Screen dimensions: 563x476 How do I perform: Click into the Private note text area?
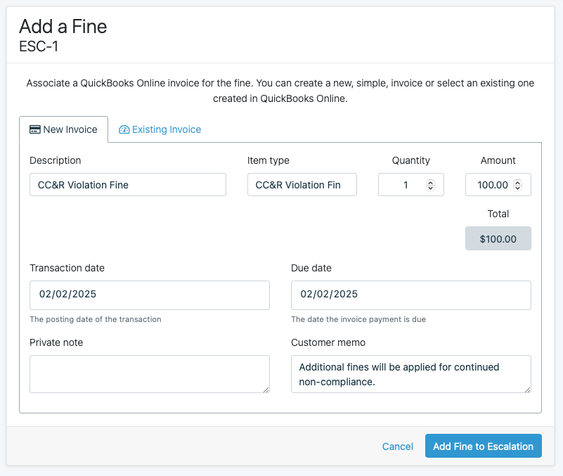click(150, 374)
